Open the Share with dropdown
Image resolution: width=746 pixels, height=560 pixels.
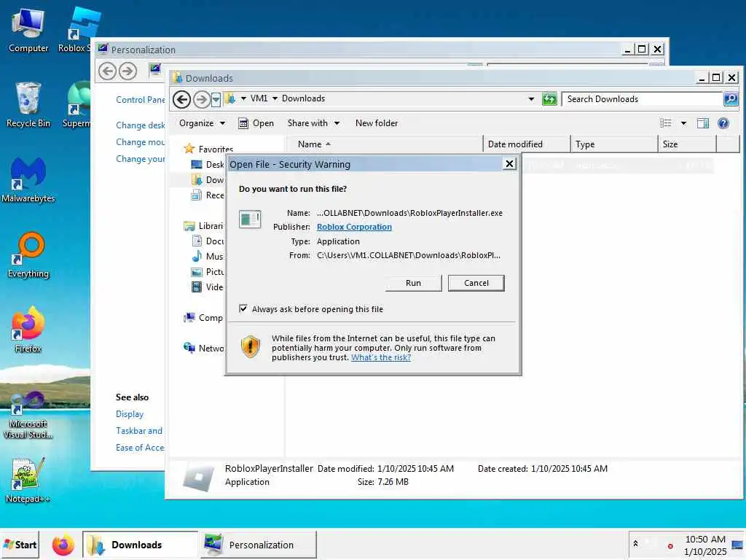[x=313, y=123]
